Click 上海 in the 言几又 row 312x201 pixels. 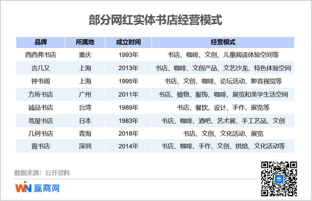click(85, 68)
